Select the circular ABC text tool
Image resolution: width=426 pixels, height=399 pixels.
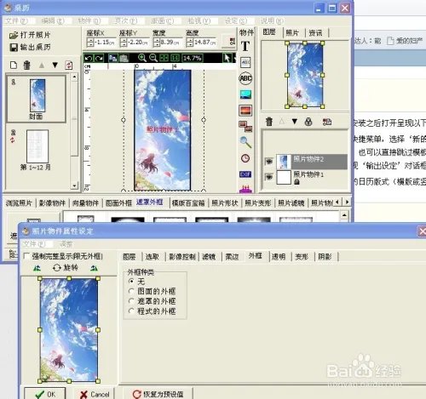[x=245, y=78]
